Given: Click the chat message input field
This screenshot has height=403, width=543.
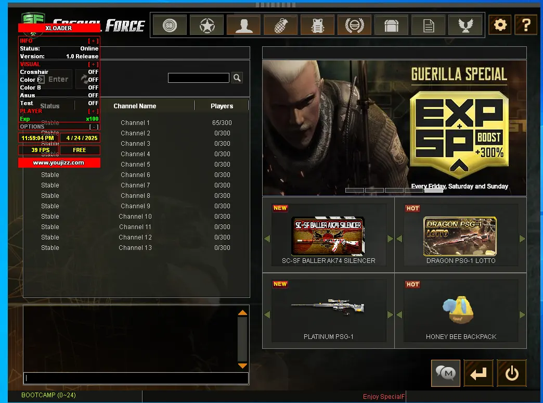Looking at the screenshot, I should (136, 379).
